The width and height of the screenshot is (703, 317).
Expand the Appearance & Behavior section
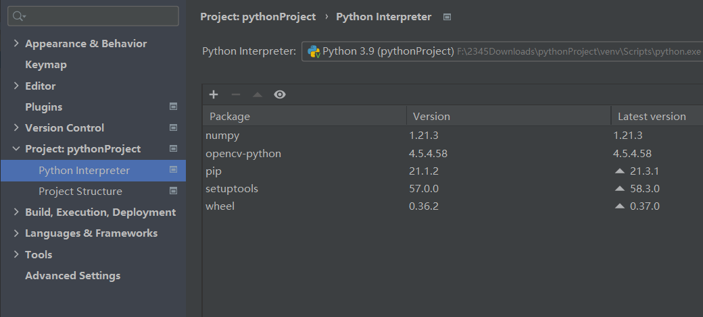tap(16, 43)
